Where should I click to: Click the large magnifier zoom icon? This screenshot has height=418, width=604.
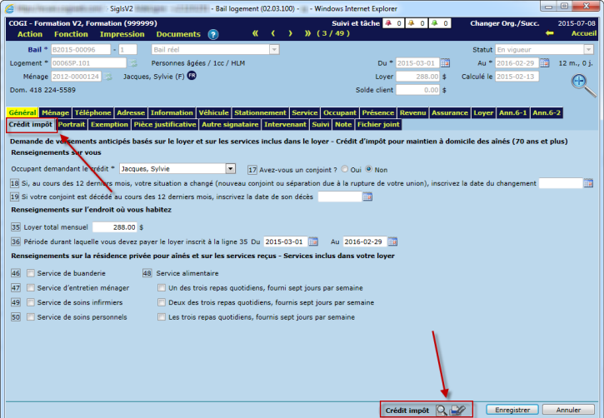tap(582, 82)
